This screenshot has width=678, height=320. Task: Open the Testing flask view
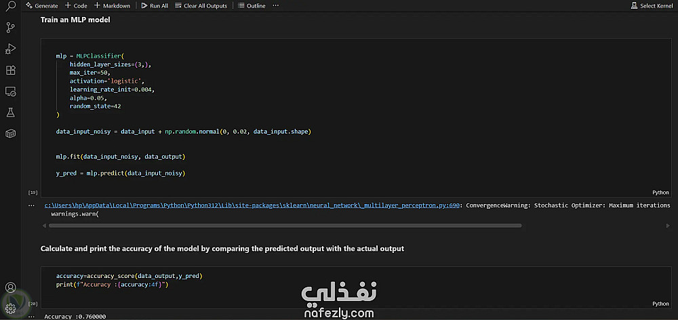[10, 112]
